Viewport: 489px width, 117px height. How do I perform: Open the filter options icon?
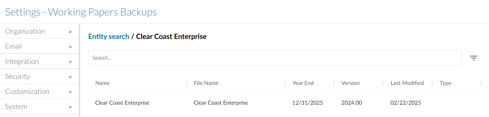pos(473,58)
